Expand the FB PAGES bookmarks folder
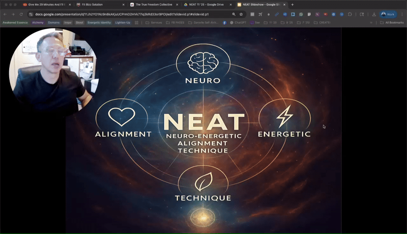The width and height of the screenshot is (407, 234). (177, 23)
